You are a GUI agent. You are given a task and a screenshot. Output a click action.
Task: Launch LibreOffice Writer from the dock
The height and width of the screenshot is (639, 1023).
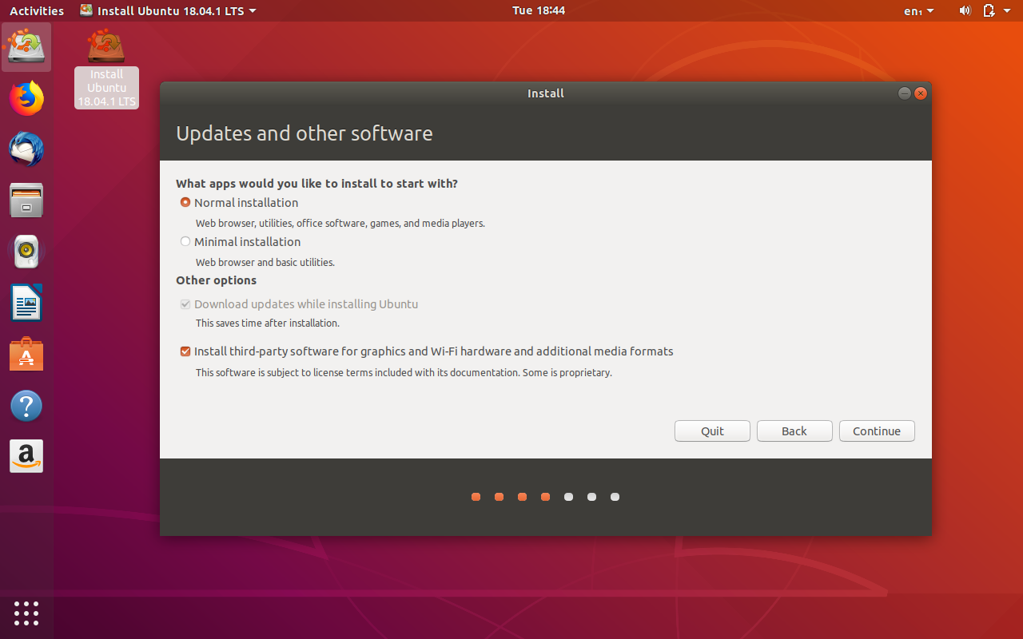click(26, 304)
